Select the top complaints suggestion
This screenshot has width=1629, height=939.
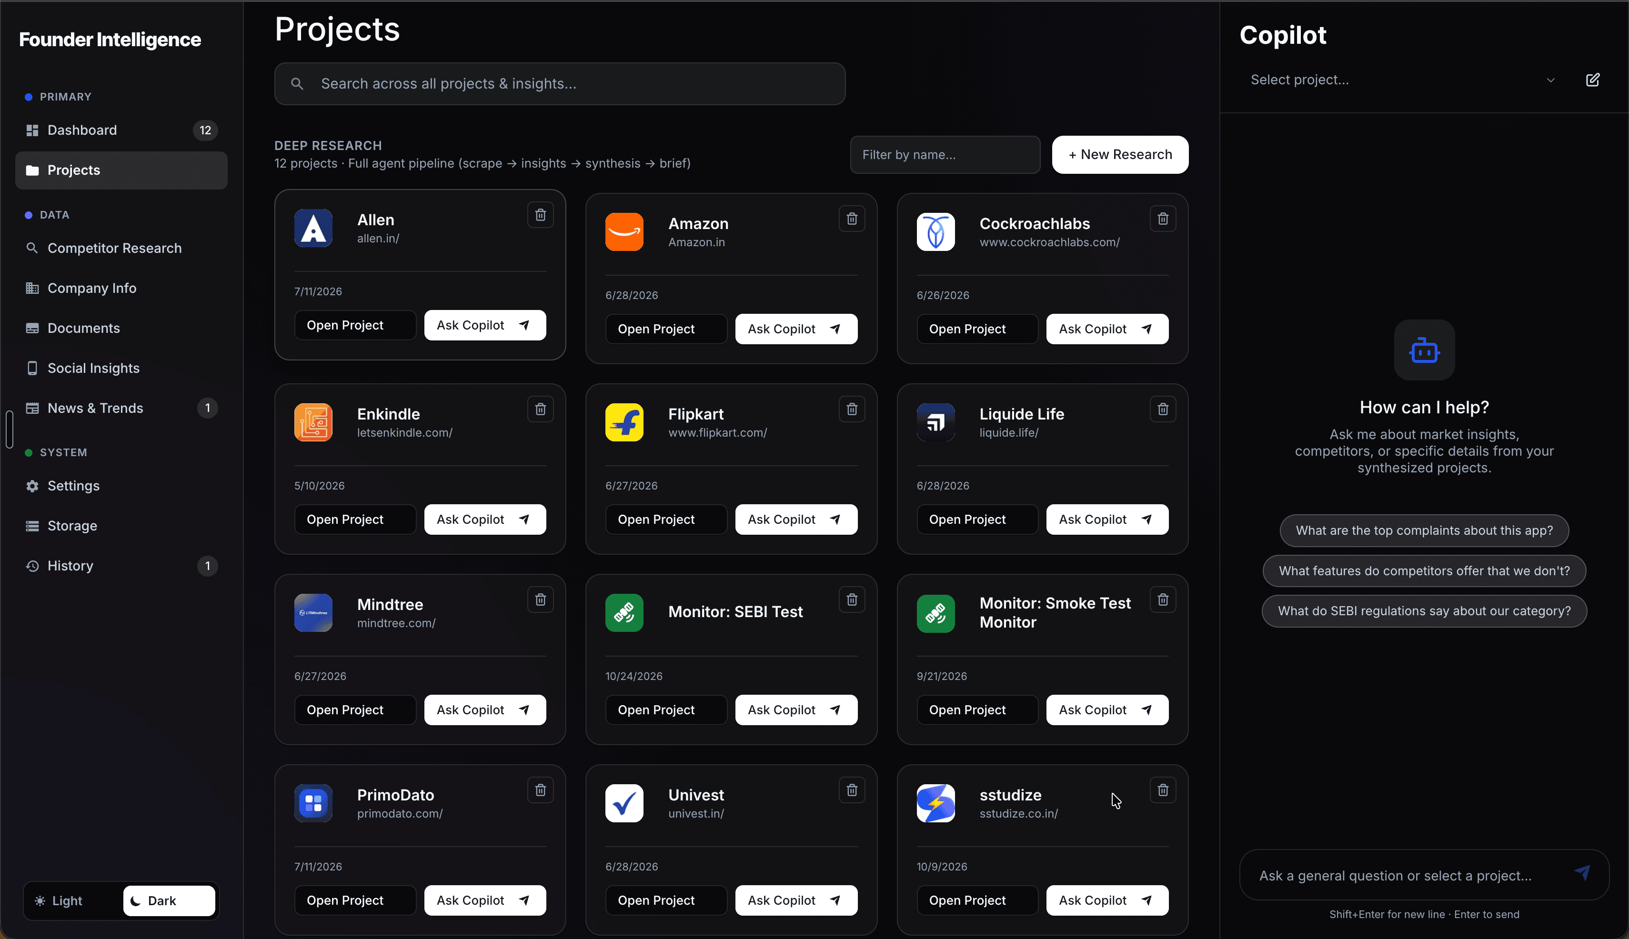coord(1424,530)
